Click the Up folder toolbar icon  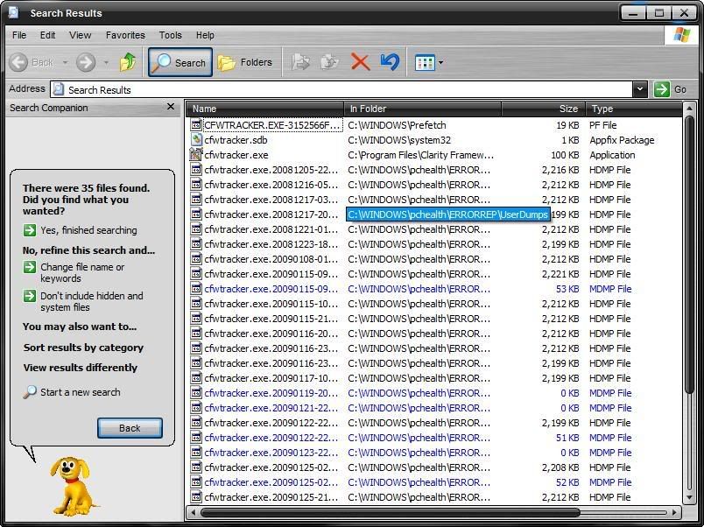tap(128, 62)
